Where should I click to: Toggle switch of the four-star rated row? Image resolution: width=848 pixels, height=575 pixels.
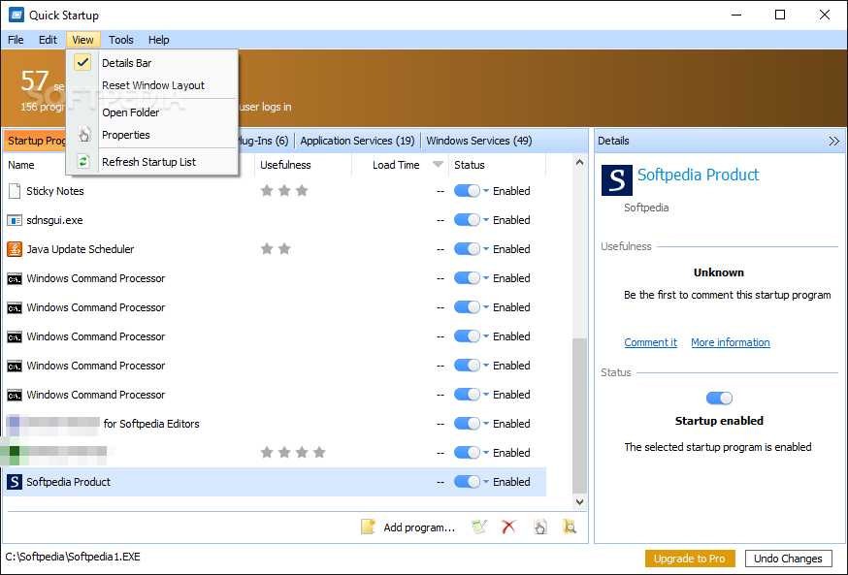point(467,453)
